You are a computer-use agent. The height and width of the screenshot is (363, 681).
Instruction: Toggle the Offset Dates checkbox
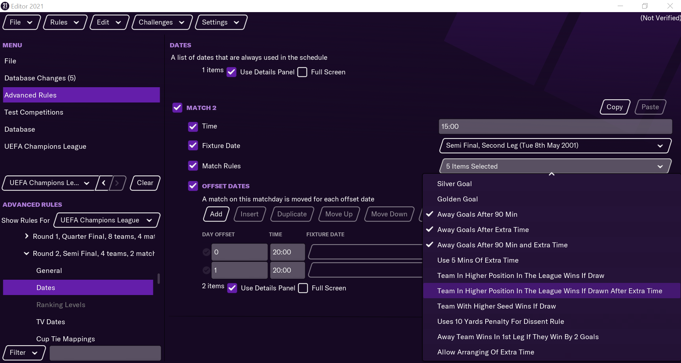[x=193, y=186]
